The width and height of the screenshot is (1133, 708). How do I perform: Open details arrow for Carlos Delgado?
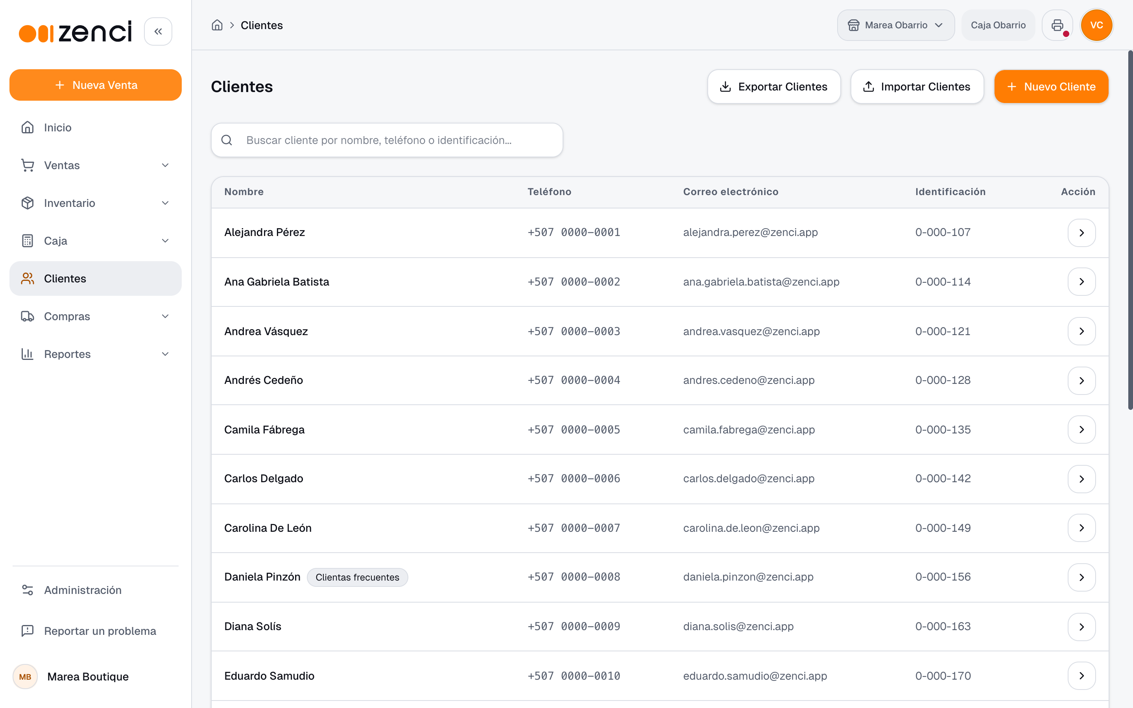(1081, 479)
